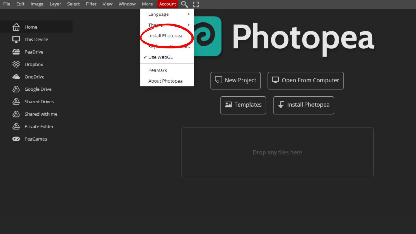This screenshot has height=234, width=416.
Task: Open the File menu
Action: (x=6, y=4)
